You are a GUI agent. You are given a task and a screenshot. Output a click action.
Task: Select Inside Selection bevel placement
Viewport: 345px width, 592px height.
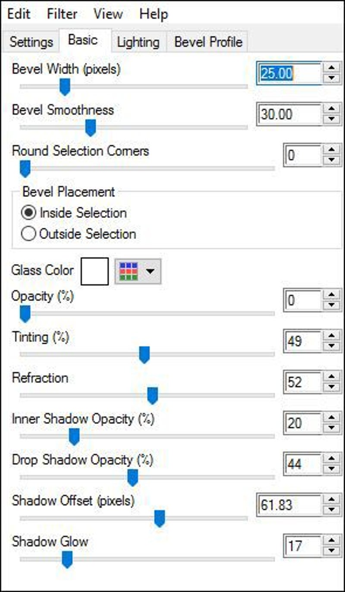(x=28, y=213)
